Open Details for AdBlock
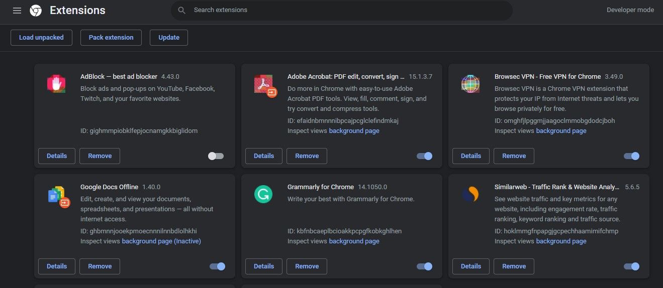The width and height of the screenshot is (663, 288). pyautogui.click(x=57, y=156)
